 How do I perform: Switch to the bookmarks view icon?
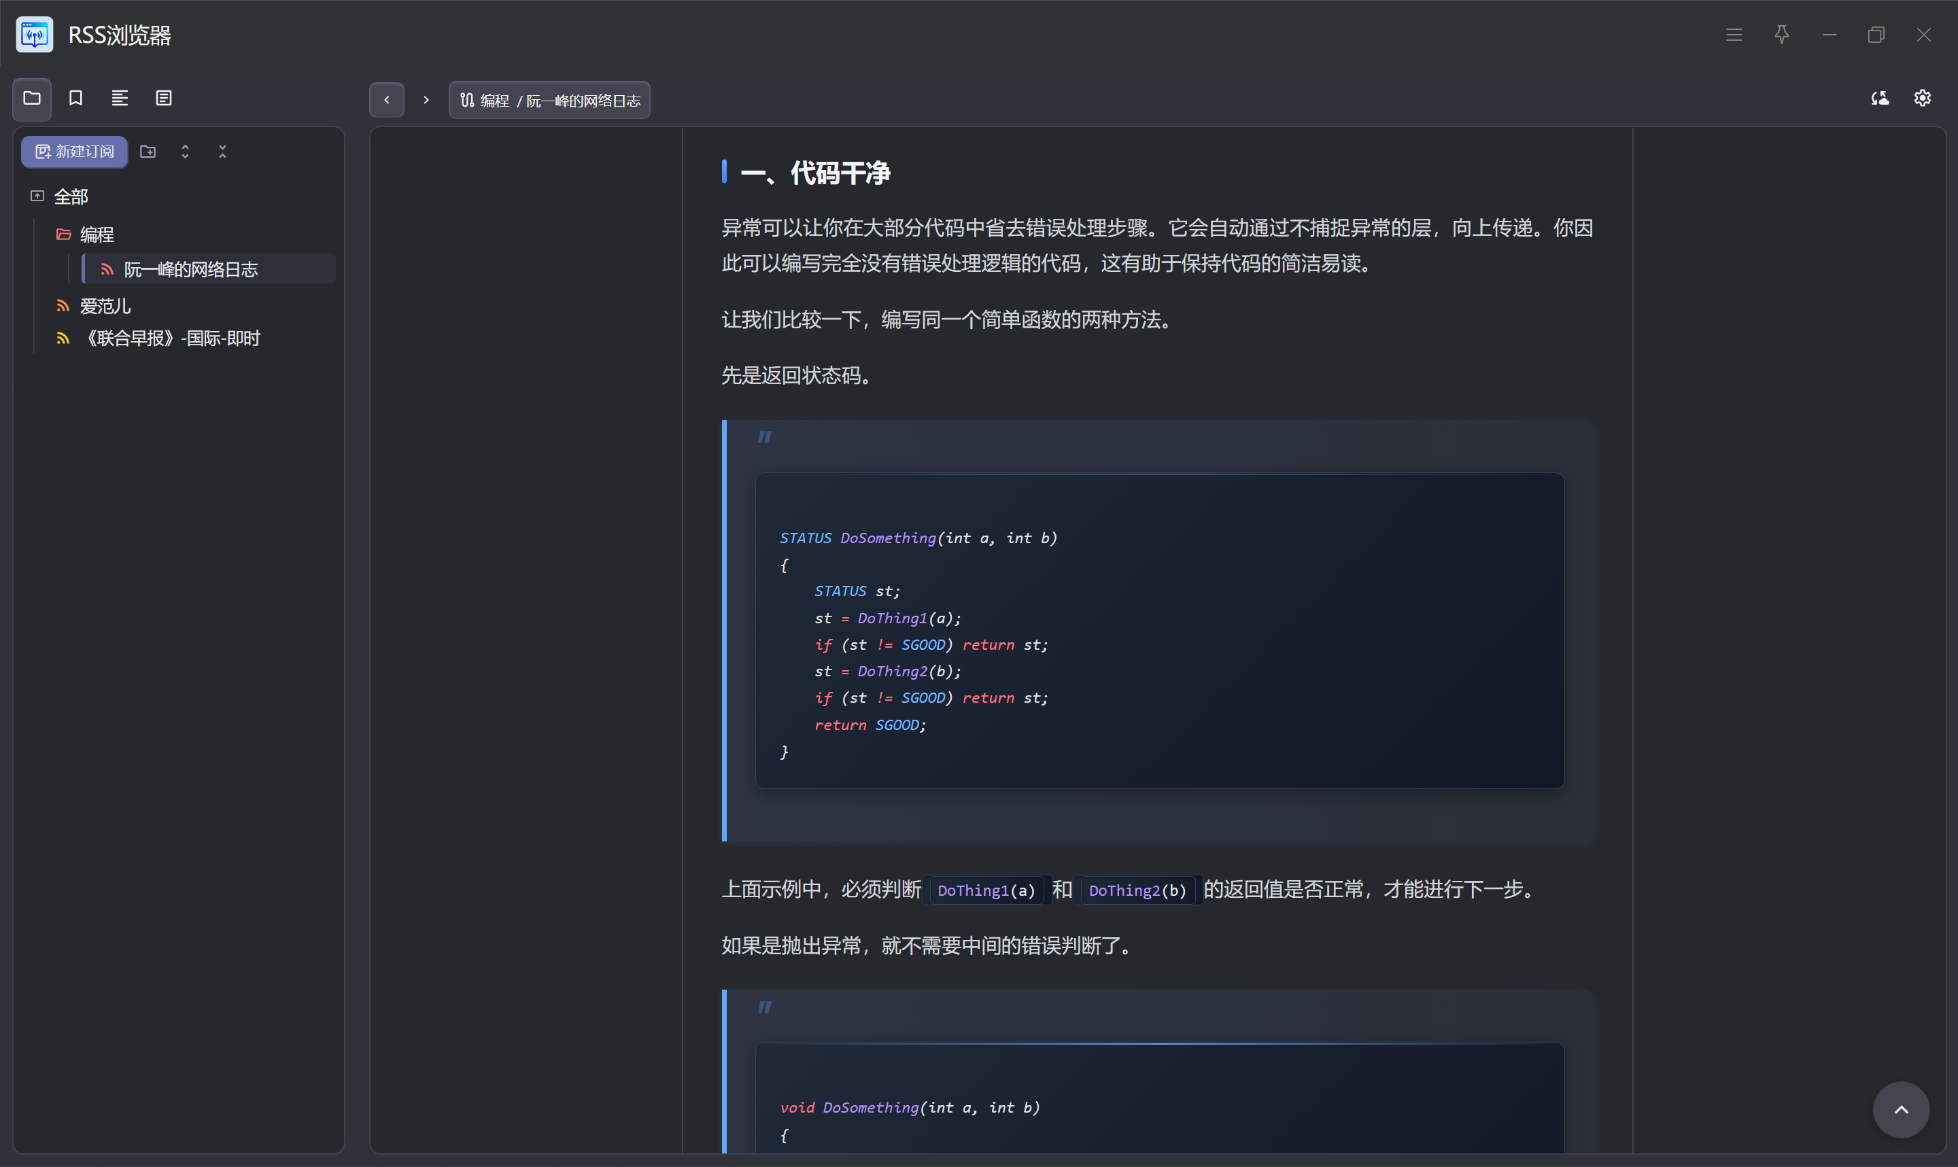pyautogui.click(x=75, y=99)
